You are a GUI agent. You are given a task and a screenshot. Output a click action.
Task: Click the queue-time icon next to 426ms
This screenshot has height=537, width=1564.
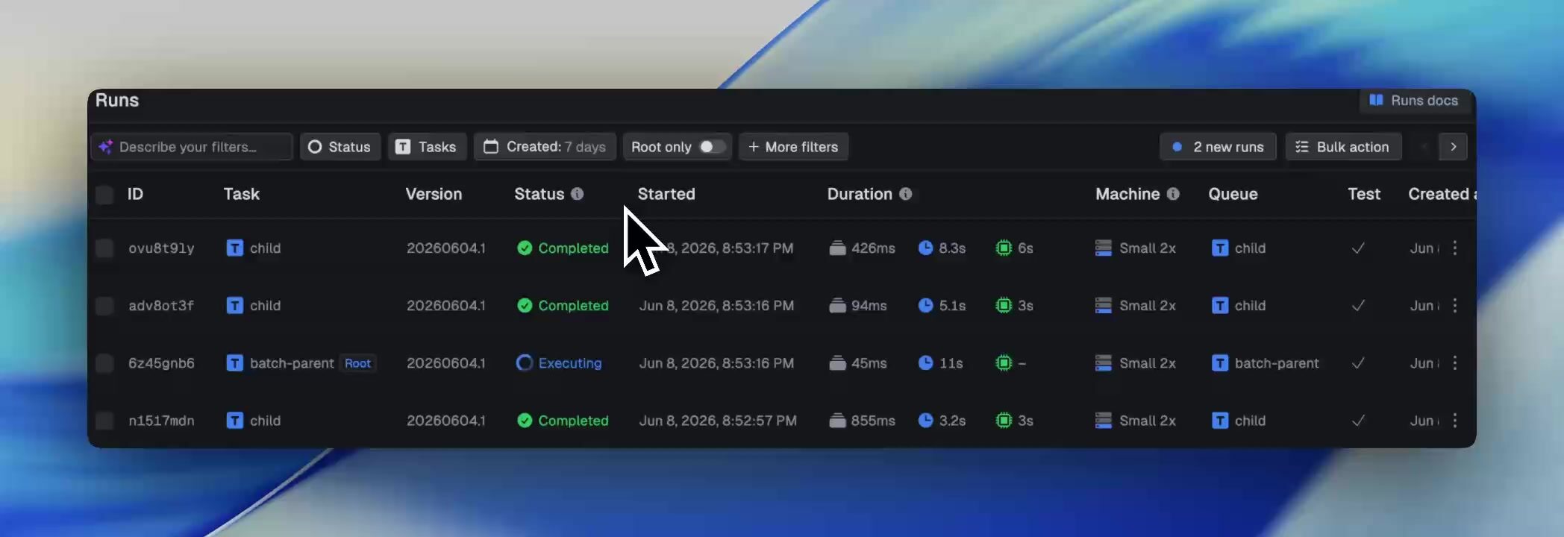pos(837,248)
